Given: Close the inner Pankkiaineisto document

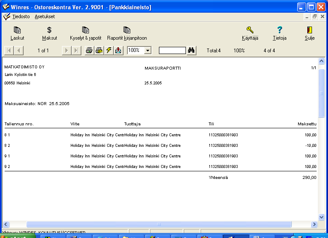Looking at the screenshot, I should 323,17.
